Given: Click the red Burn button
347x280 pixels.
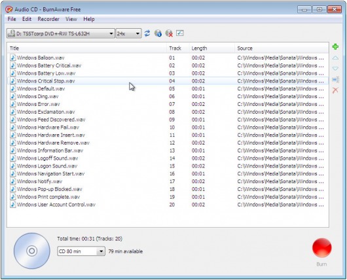Looking at the screenshot, I should click(x=321, y=248).
